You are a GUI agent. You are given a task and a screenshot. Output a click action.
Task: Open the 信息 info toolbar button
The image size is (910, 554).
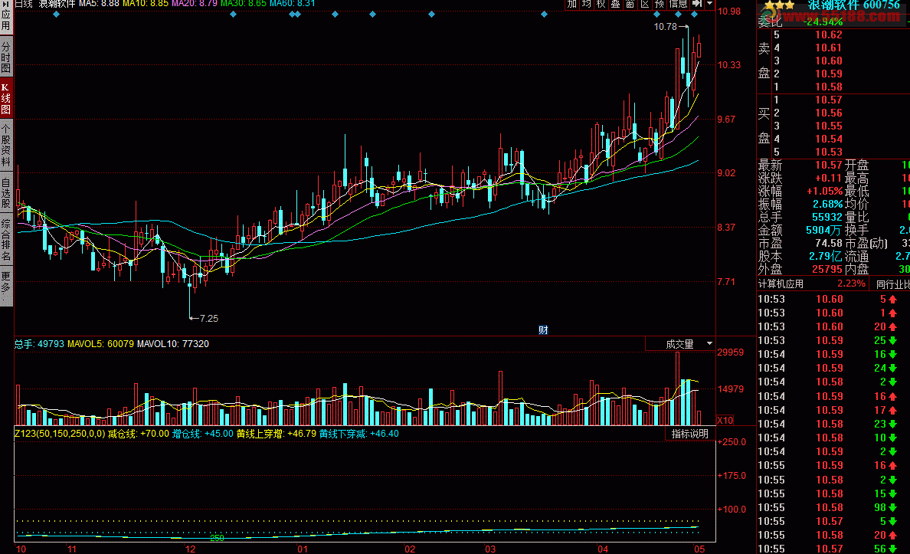(x=678, y=4)
